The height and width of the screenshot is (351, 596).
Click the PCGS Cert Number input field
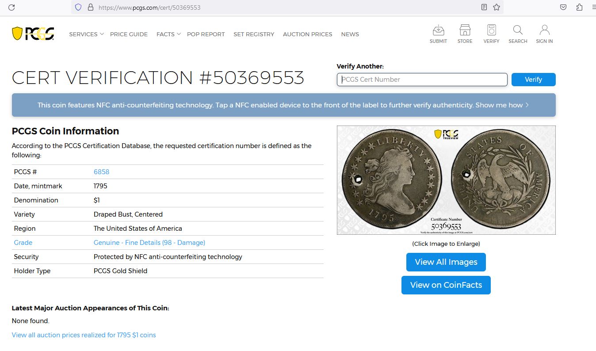(x=422, y=80)
